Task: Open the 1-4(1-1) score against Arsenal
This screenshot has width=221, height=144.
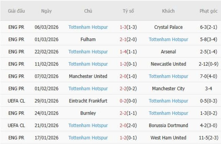Action: click(128, 52)
